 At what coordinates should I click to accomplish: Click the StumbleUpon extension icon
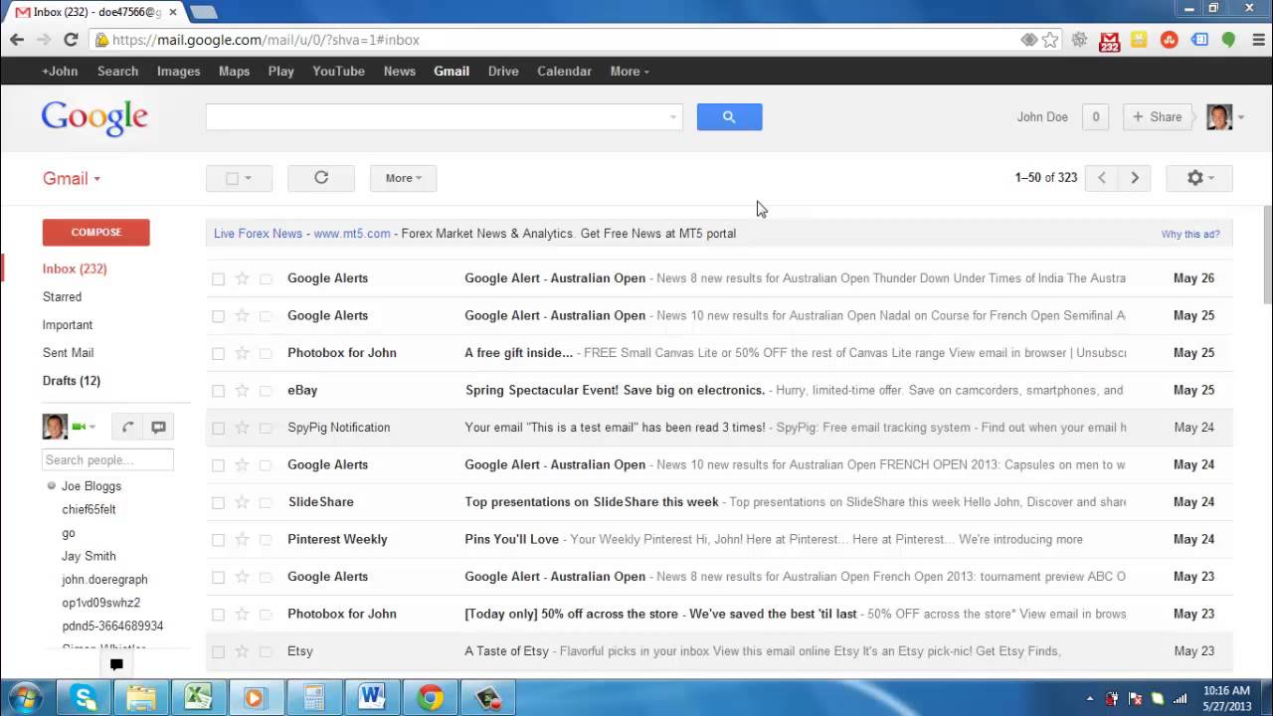tap(1170, 40)
